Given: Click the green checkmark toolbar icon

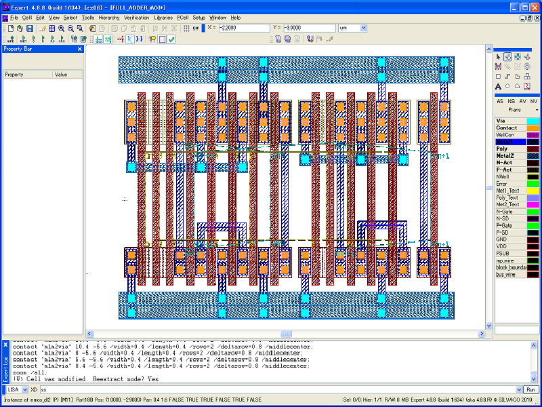Looking at the screenshot, I should pyautogui.click(x=172, y=39).
